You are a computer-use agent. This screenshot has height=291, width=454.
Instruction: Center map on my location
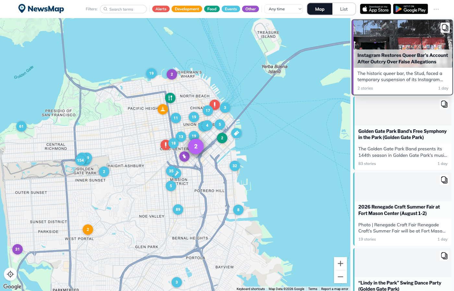[10, 274]
